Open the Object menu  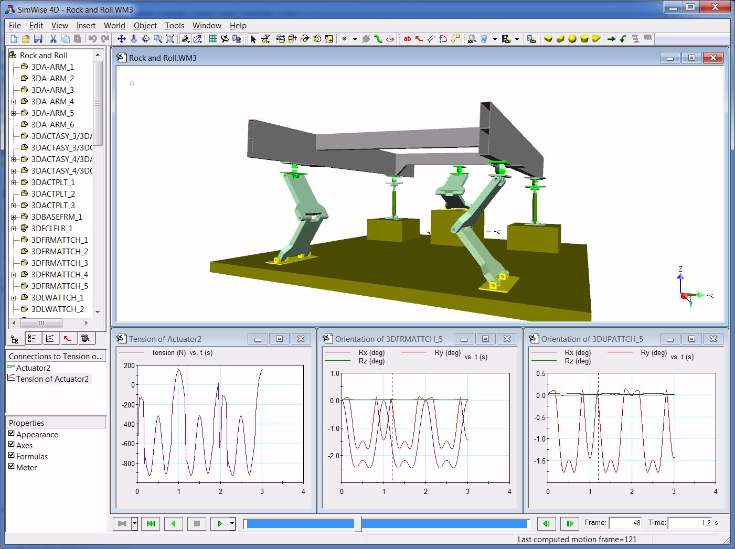click(x=145, y=25)
